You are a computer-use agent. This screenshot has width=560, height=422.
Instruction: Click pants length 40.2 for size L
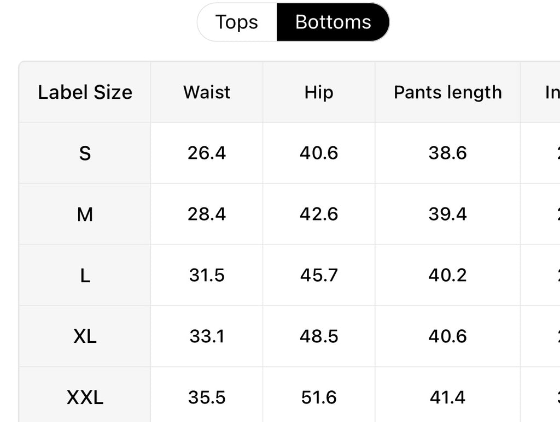click(x=447, y=276)
